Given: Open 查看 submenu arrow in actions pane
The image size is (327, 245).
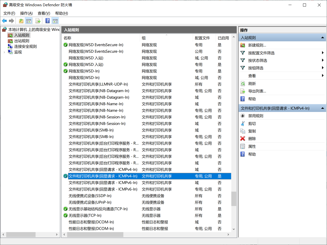Looking at the screenshot, I should point(323,75).
